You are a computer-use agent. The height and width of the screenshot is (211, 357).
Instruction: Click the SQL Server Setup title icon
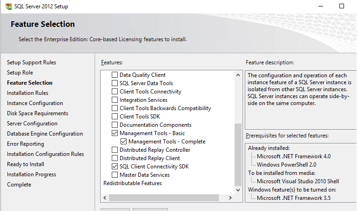point(9,6)
